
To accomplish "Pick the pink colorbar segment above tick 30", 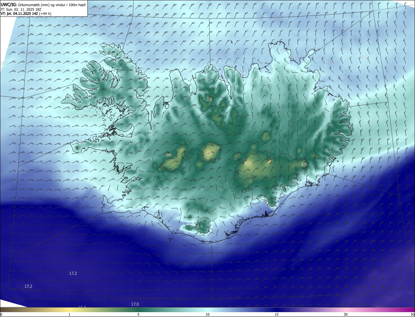I will (346, 310).
